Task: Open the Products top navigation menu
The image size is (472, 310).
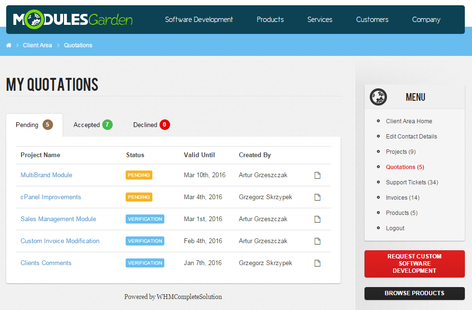Action: (270, 20)
